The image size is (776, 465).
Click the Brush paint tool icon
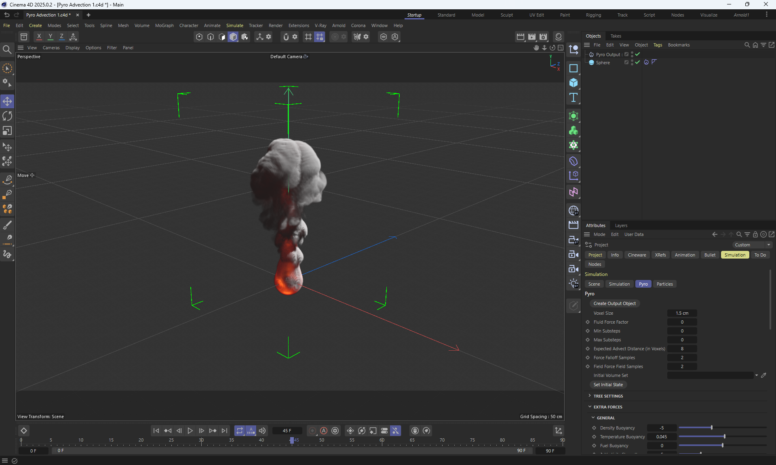pos(7,225)
